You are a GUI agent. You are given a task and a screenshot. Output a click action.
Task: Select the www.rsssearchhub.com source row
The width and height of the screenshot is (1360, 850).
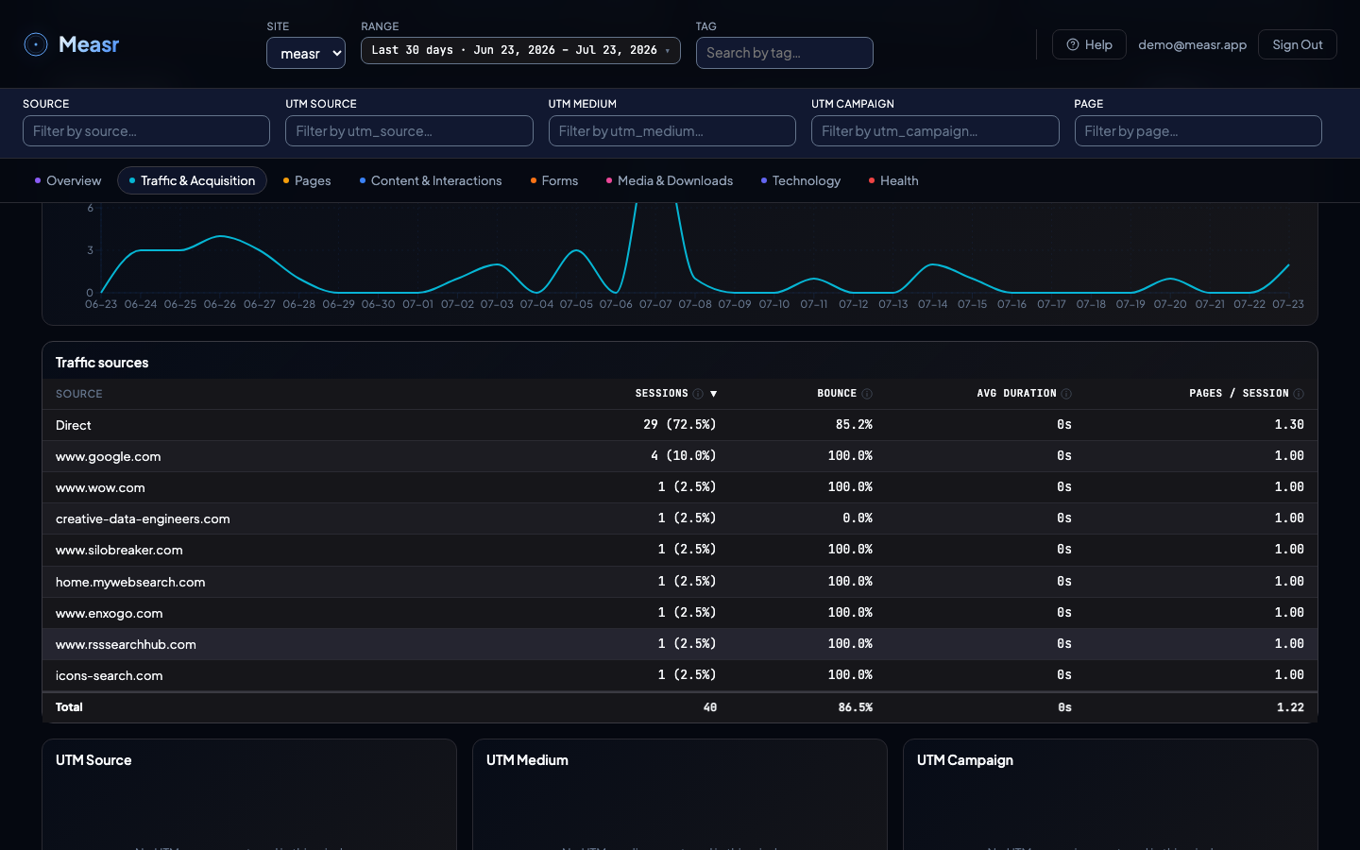click(x=680, y=644)
